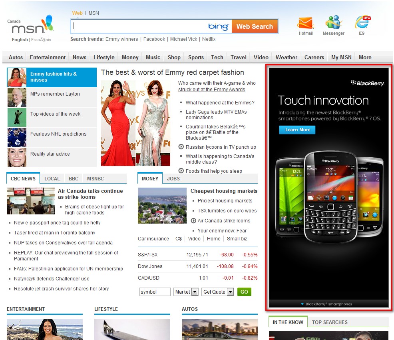Open the Emmy red carpet fashion photo

tap(136, 123)
